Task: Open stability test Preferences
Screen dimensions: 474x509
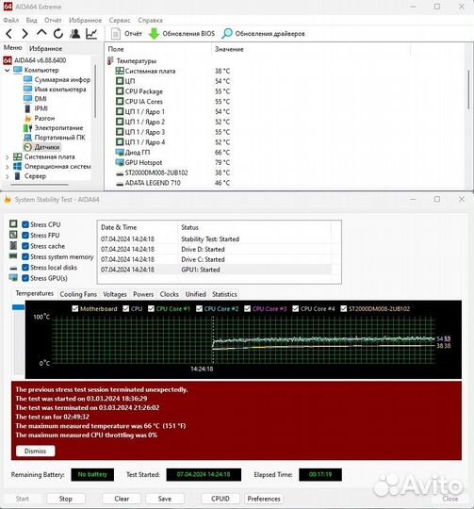Action: coord(264,499)
